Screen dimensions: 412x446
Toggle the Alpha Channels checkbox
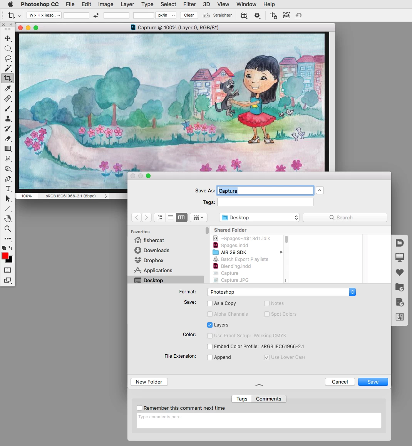pos(210,314)
